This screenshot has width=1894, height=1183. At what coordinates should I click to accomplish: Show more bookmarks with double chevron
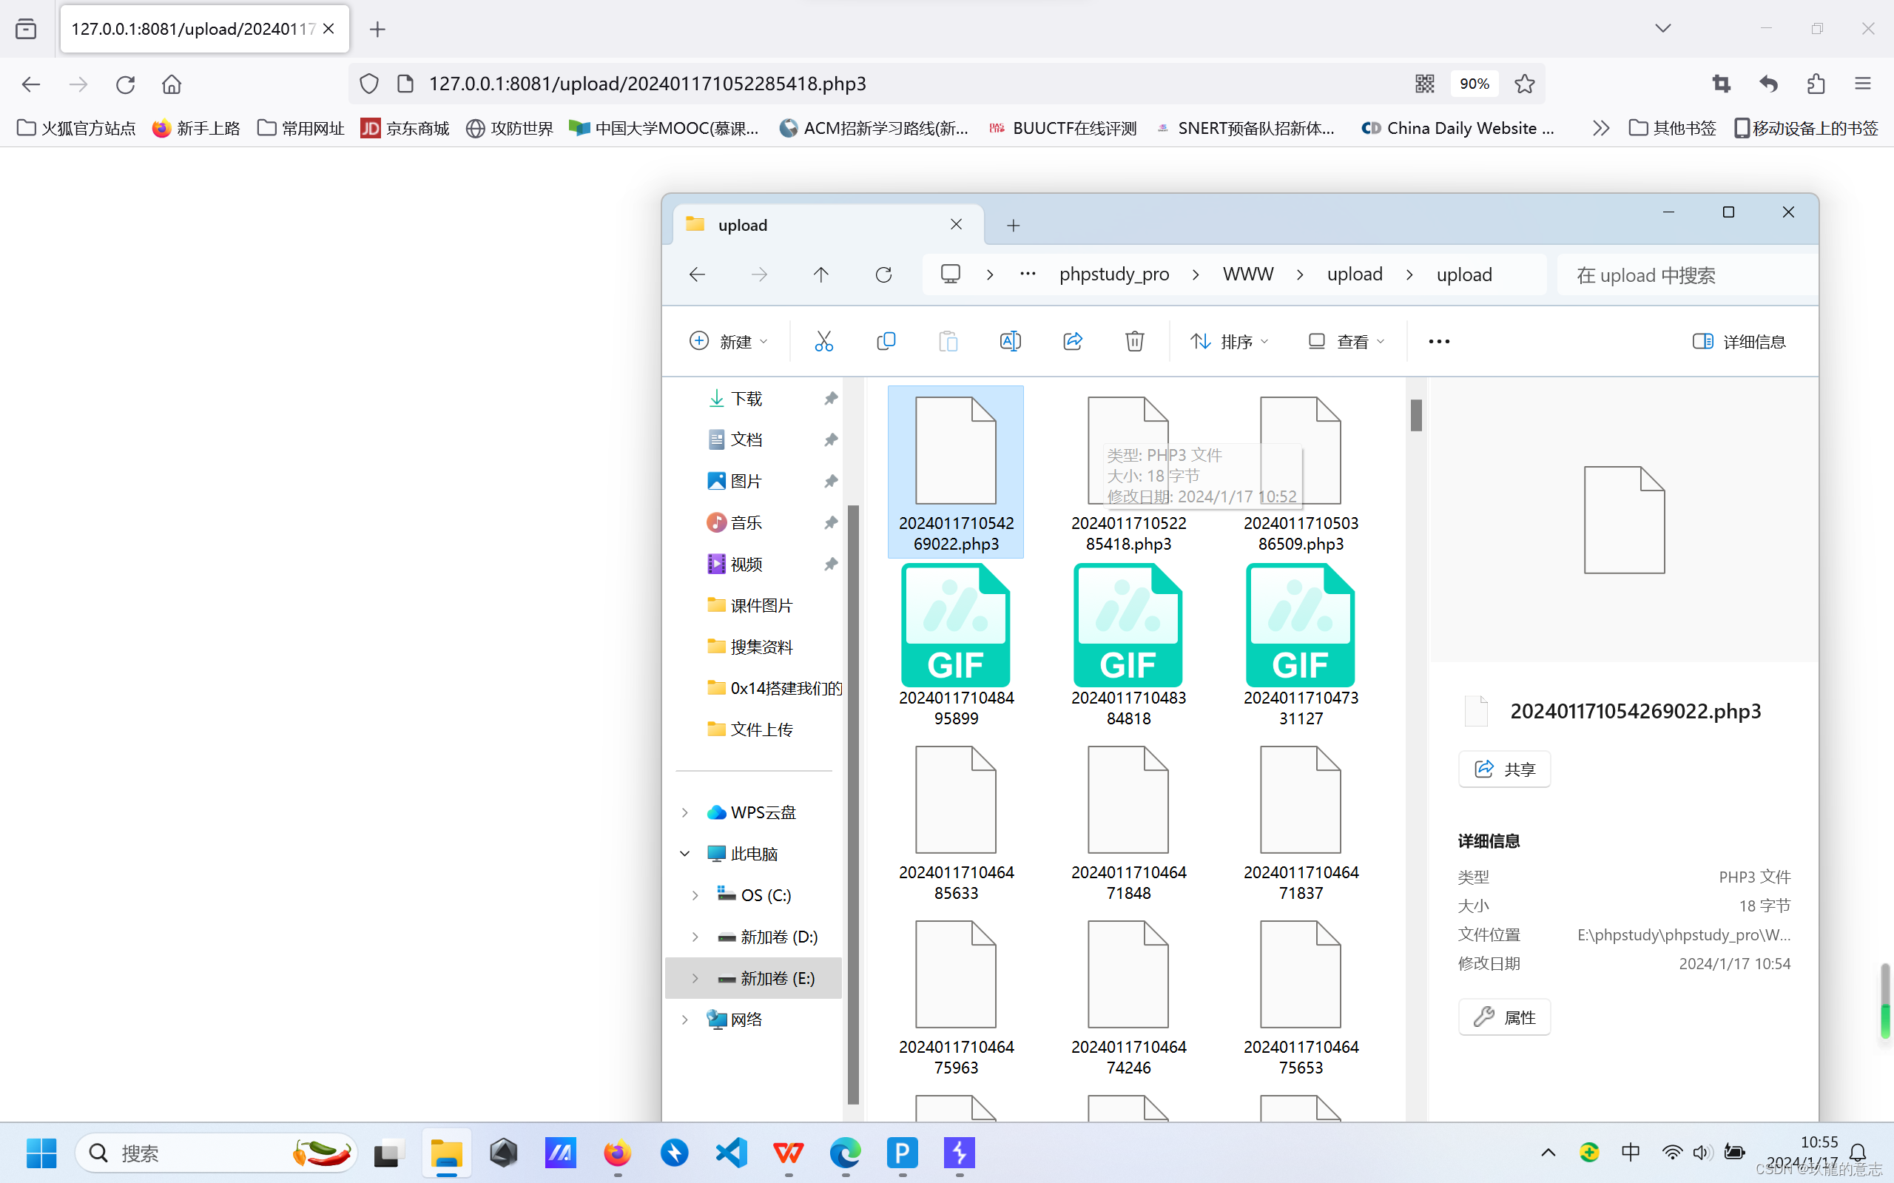1600,127
